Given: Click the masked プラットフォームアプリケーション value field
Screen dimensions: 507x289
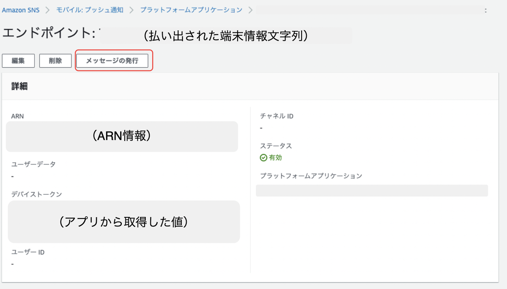Looking at the screenshot, I should 372,191.
